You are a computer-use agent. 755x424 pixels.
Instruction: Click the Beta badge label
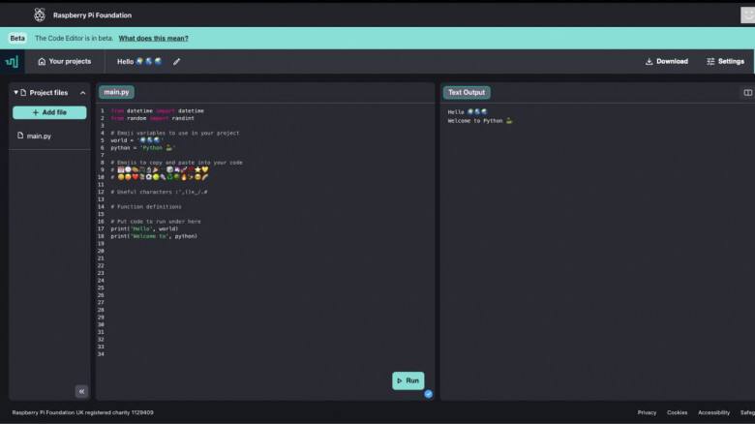(x=17, y=38)
